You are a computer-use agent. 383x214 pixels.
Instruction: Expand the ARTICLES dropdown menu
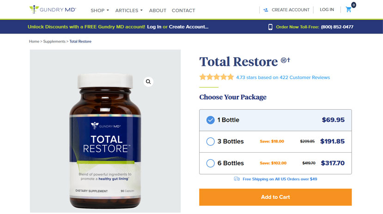[129, 11]
